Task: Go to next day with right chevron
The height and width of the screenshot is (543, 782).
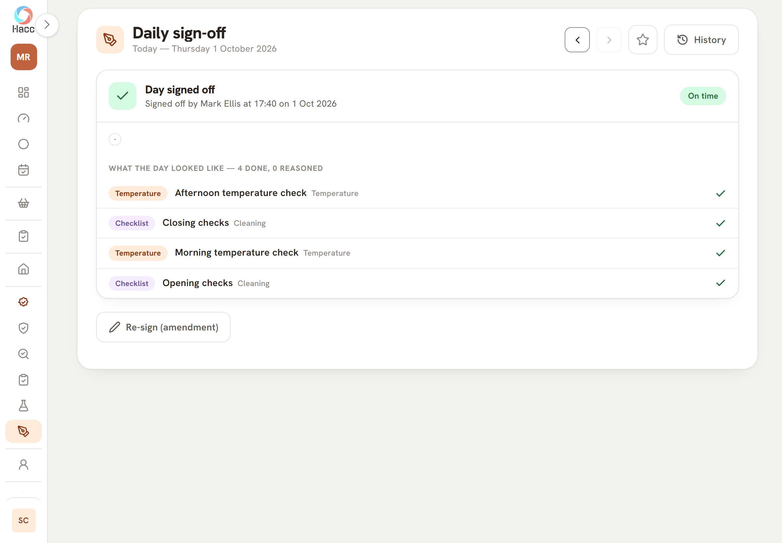Action: click(x=609, y=40)
